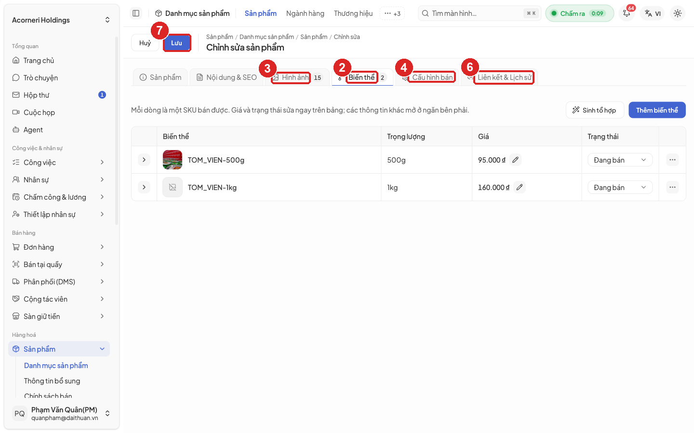Expand Đơn hàng menu
This screenshot has width=694, height=433.
coord(59,247)
